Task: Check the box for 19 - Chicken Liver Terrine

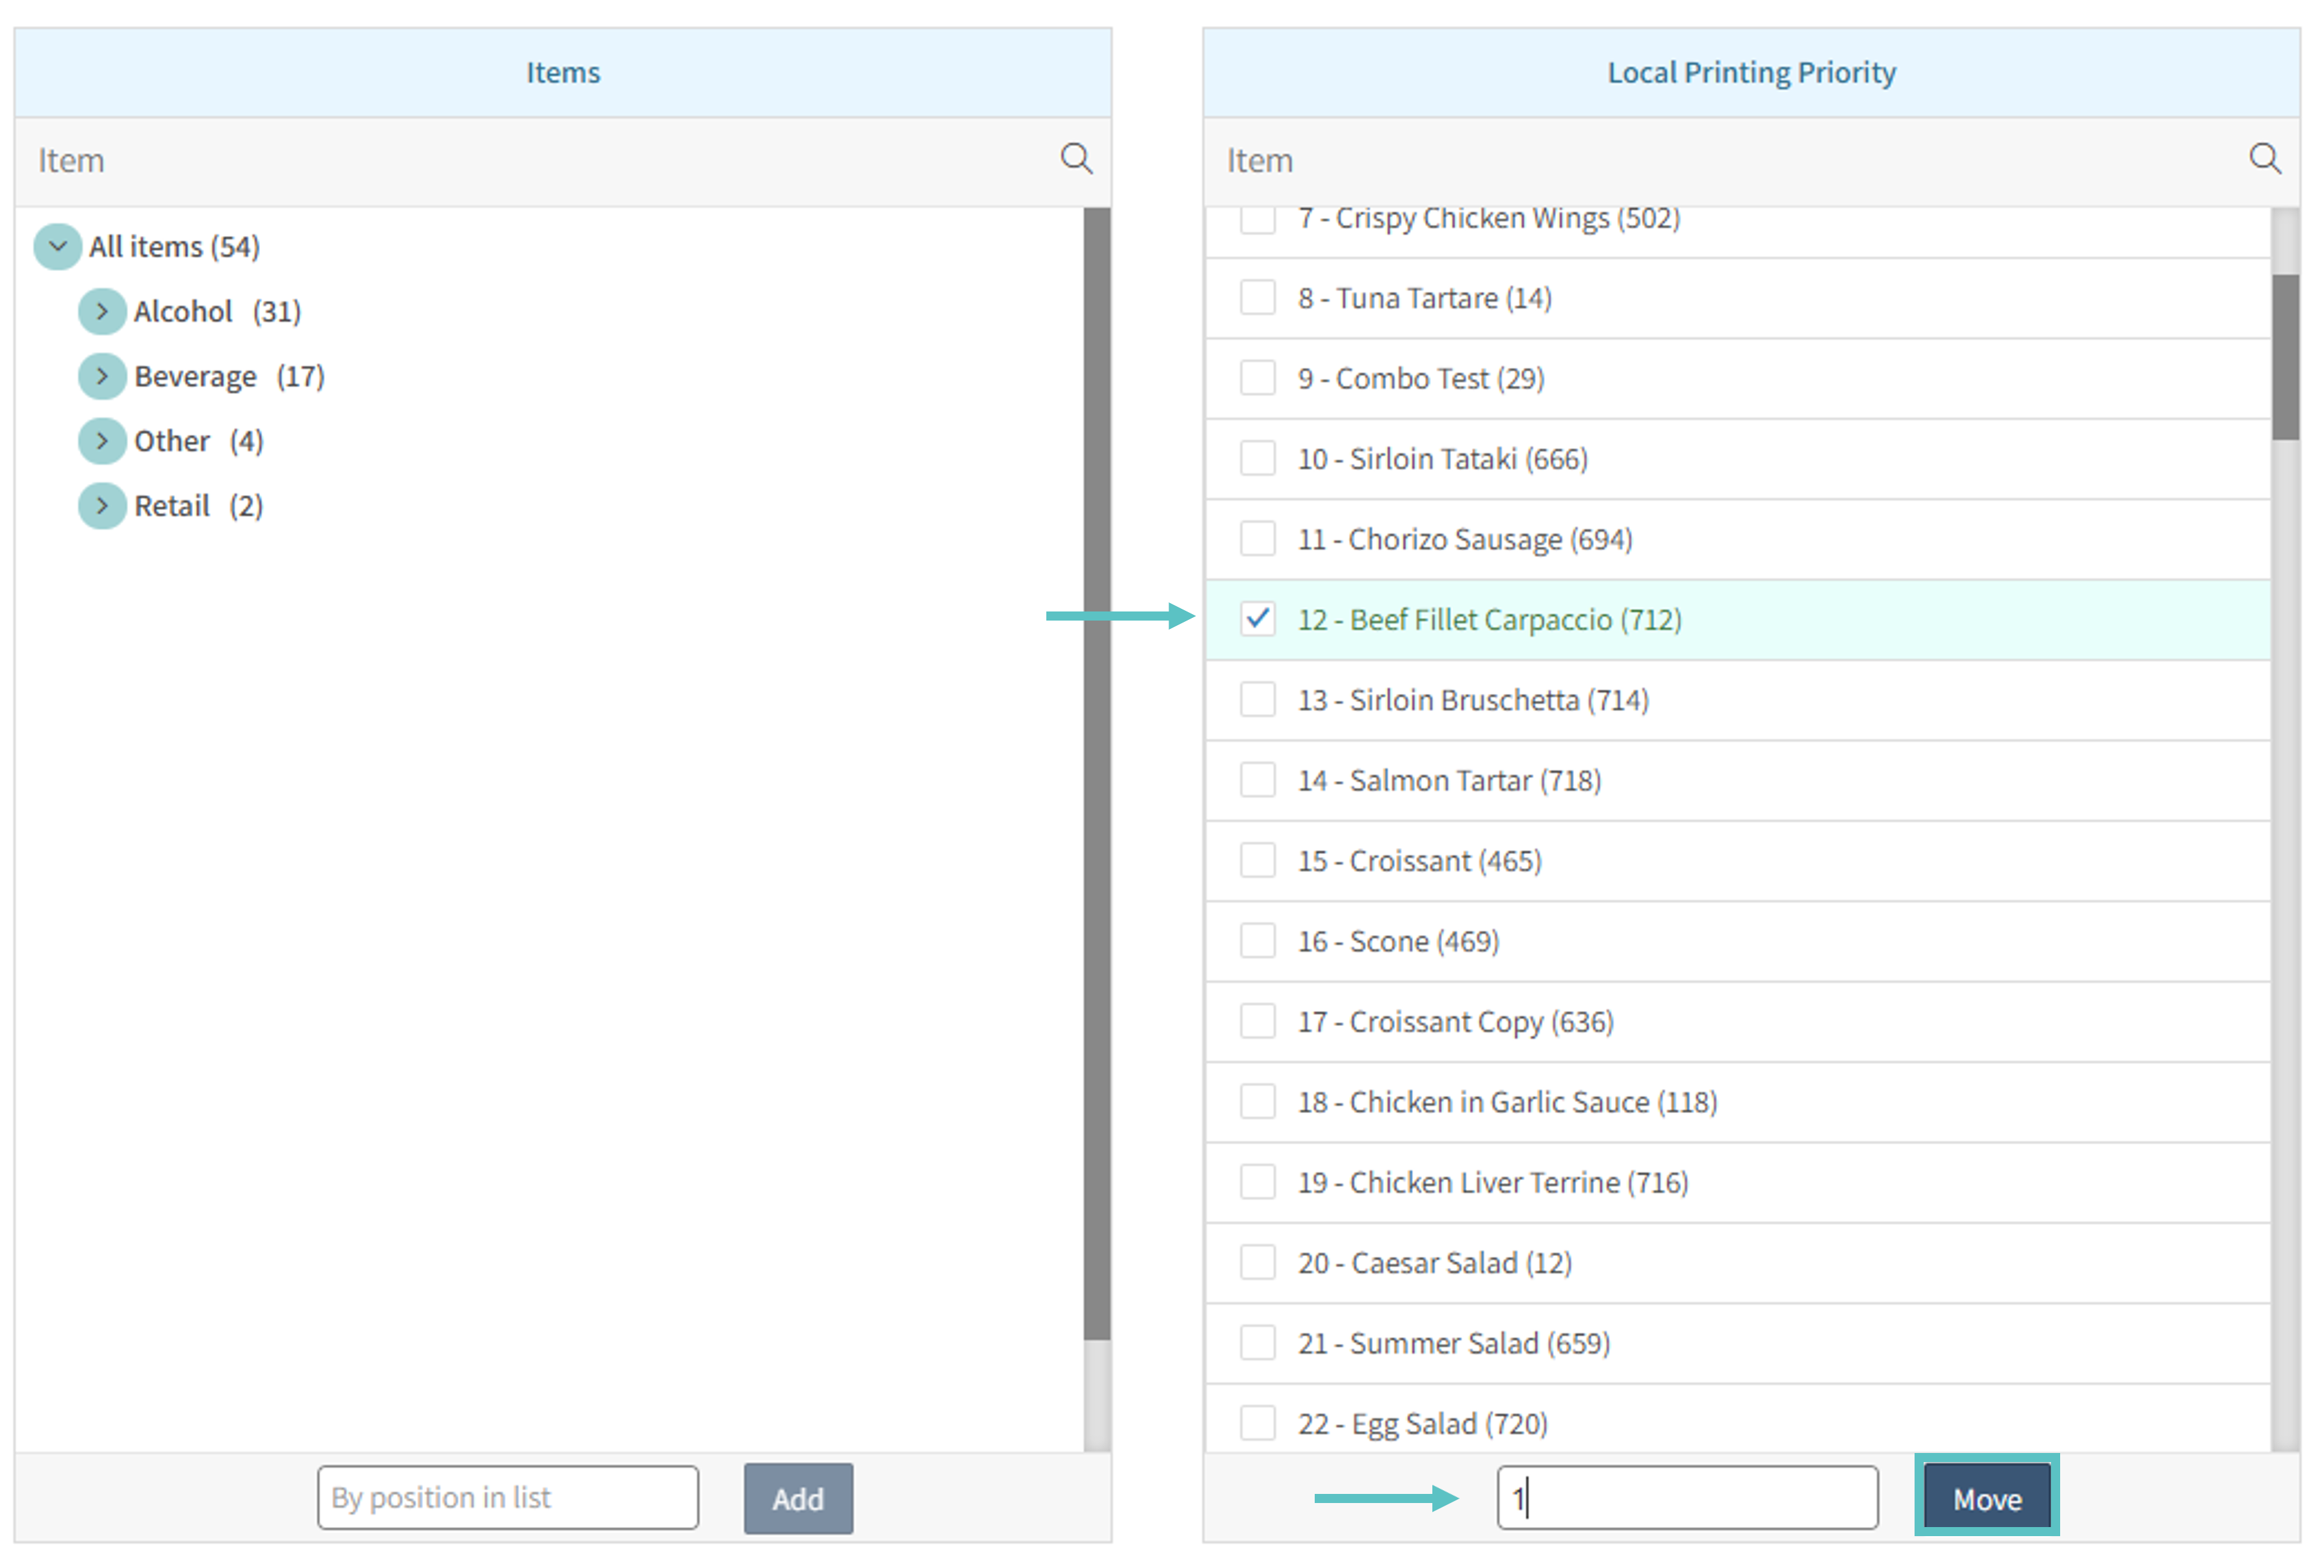Action: [1257, 1182]
